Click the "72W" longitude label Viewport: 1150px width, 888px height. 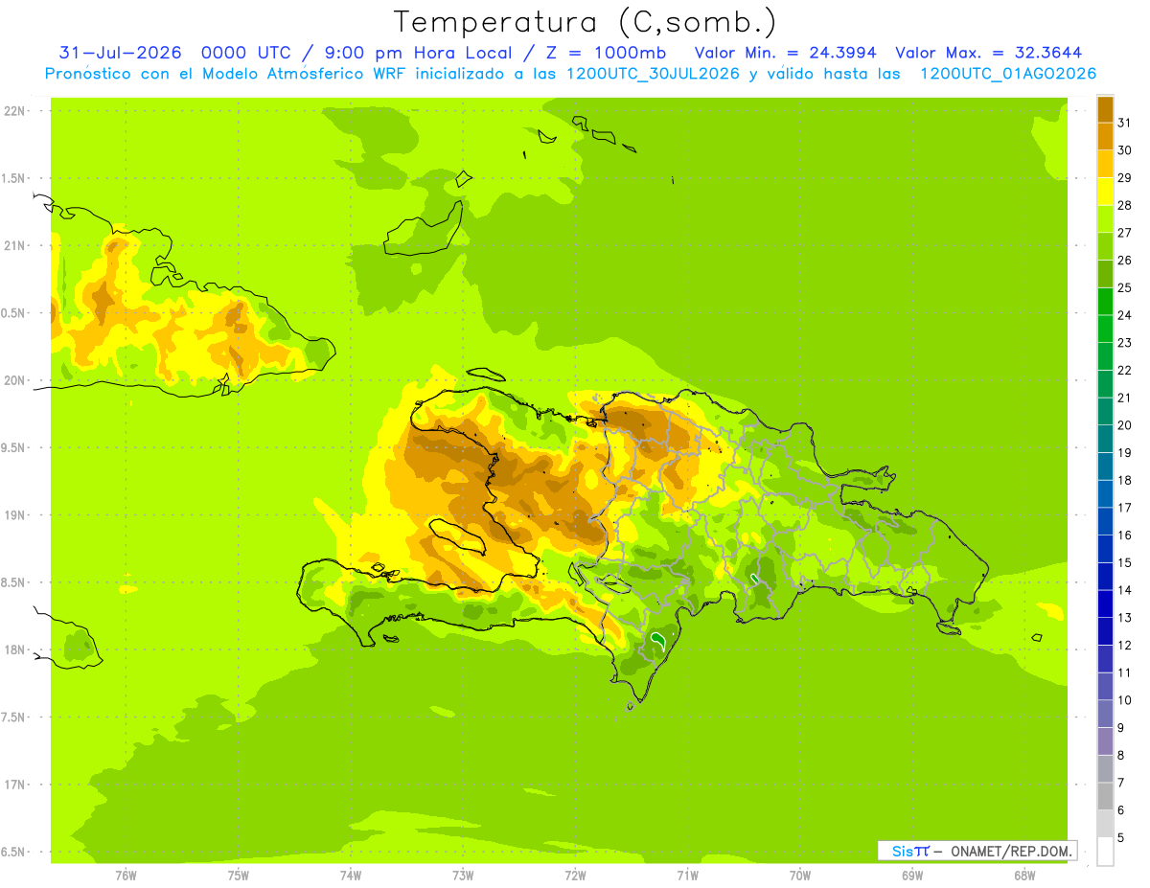point(575,876)
